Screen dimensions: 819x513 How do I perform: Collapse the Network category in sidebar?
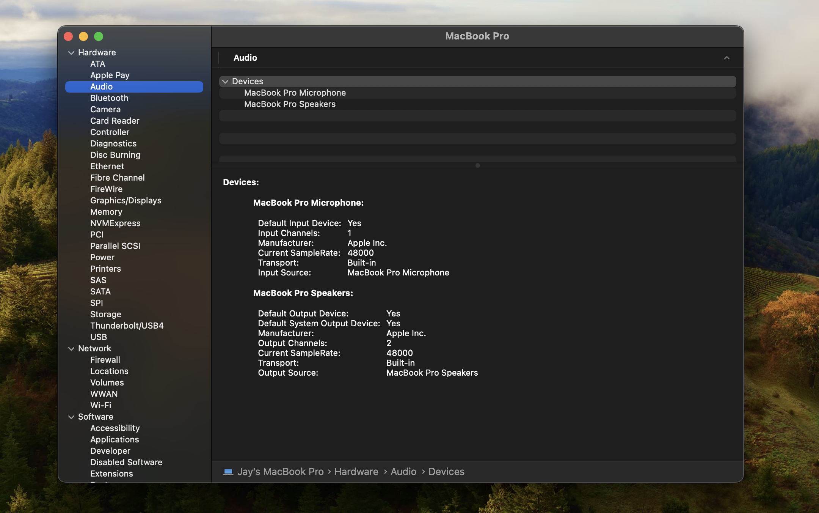71,349
